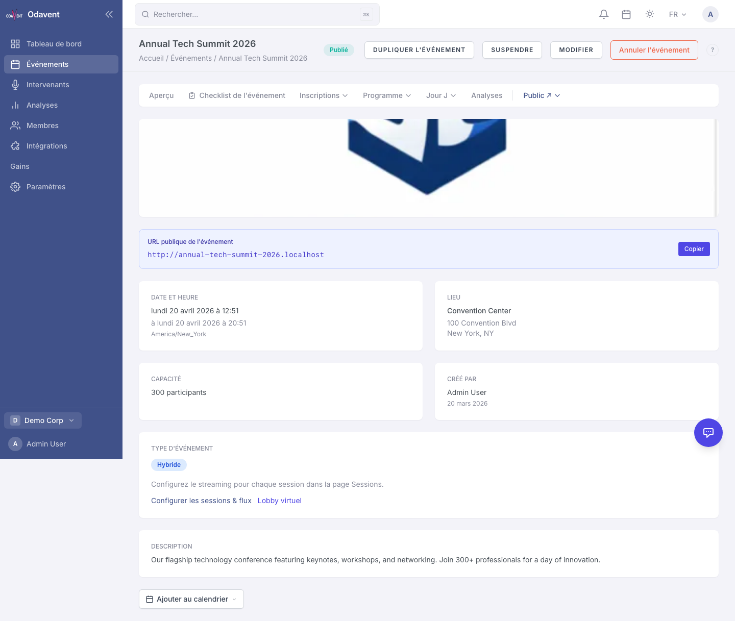The width and height of the screenshot is (735, 621).
Task: Open the Lobby virtuel link
Action: [x=280, y=501]
